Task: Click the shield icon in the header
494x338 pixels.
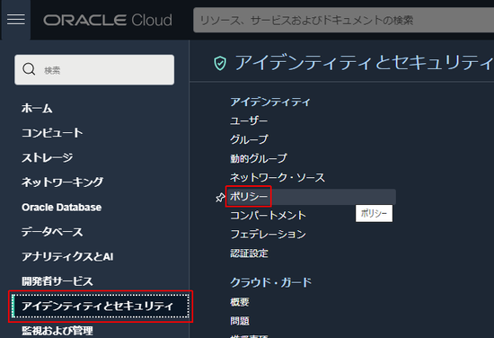Action: [220, 63]
